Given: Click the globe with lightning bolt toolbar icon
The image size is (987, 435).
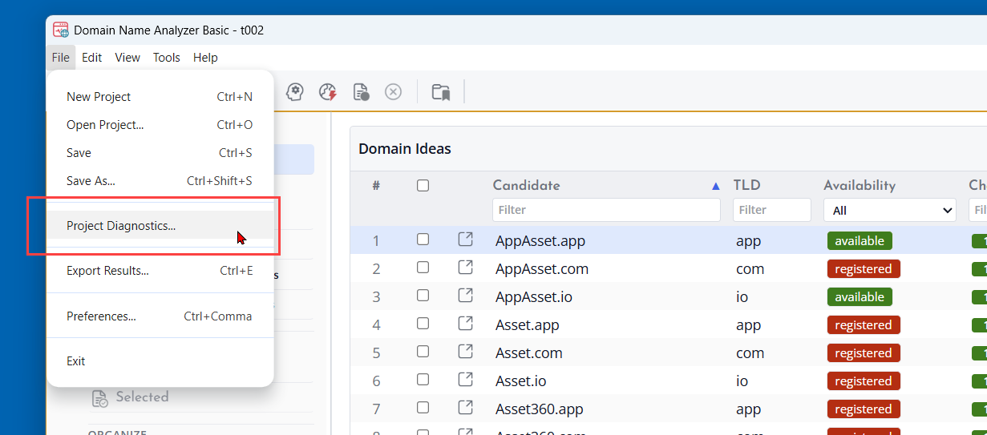Looking at the screenshot, I should click(328, 91).
